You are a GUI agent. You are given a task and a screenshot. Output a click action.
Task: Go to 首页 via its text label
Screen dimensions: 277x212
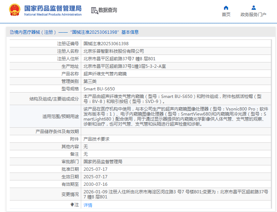tap(226, 15)
